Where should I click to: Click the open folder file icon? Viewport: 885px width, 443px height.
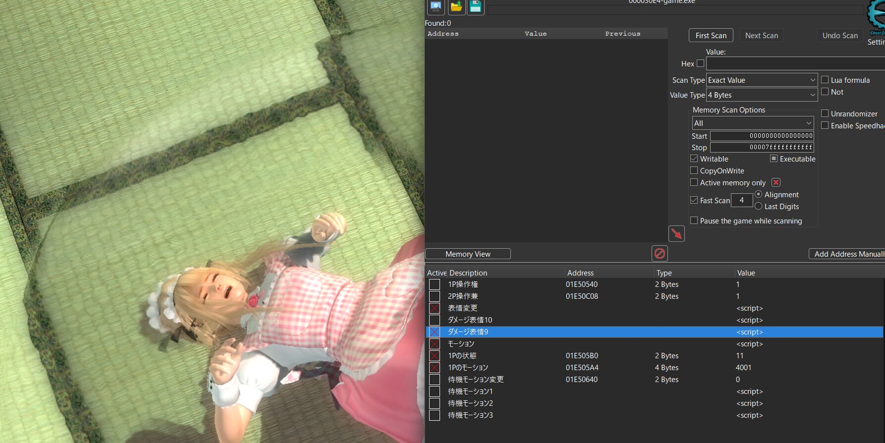point(456,6)
